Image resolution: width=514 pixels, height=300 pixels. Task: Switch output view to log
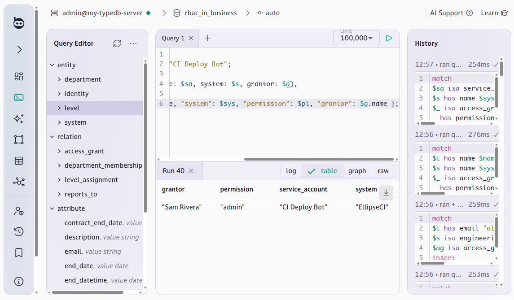[x=291, y=171]
